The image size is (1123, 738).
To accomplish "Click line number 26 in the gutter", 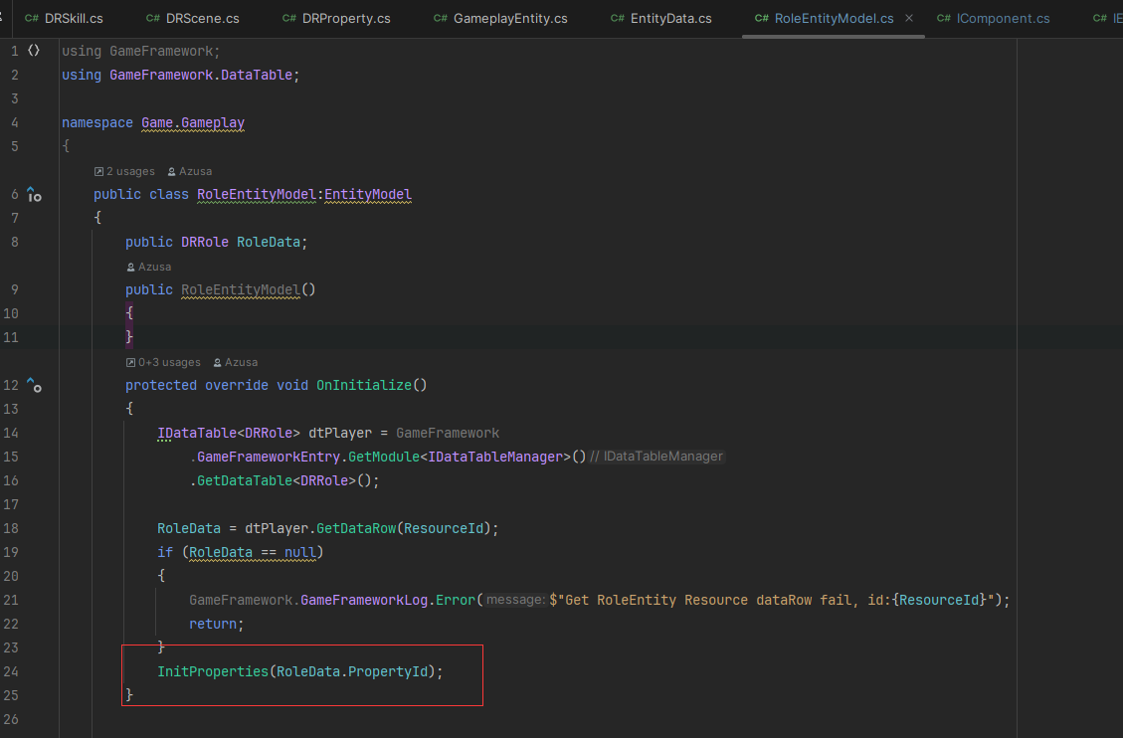I will 11,719.
